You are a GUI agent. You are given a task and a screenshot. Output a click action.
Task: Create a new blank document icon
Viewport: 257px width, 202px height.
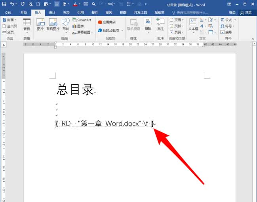pos(38,4)
